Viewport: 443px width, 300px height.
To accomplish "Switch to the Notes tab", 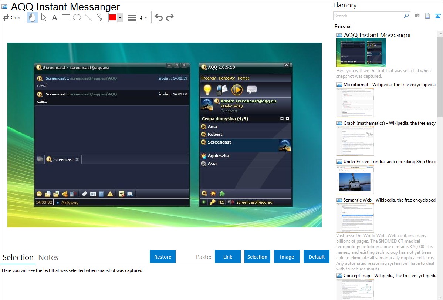I will coord(48,257).
